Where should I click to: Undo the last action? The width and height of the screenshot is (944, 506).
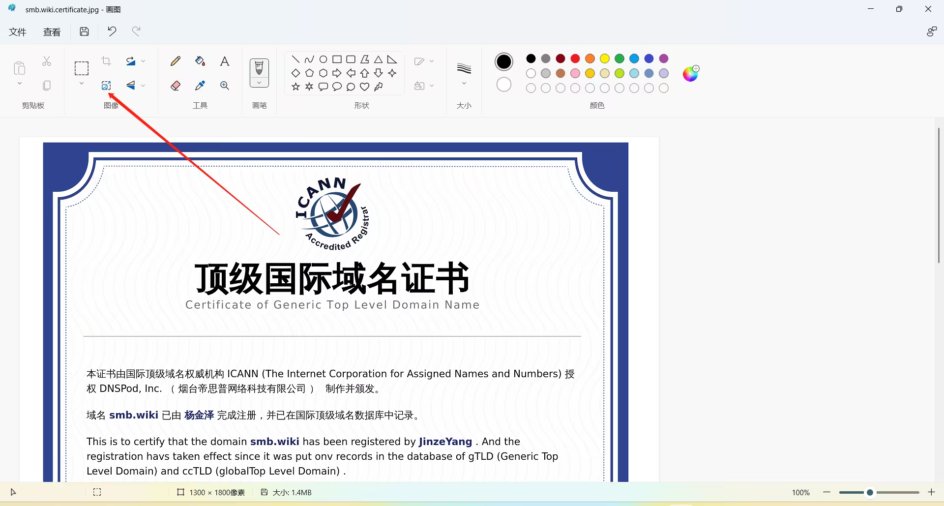112,31
